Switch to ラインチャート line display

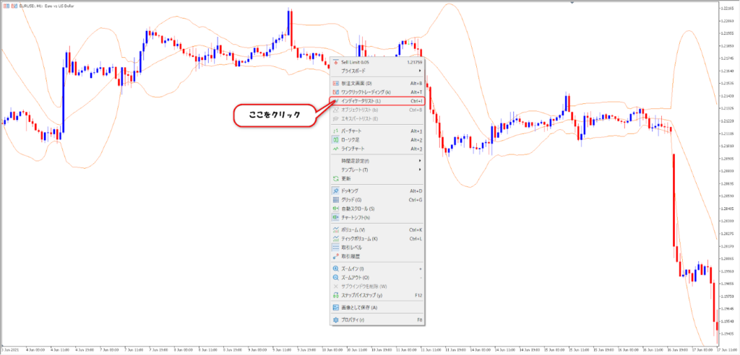[x=377, y=149]
